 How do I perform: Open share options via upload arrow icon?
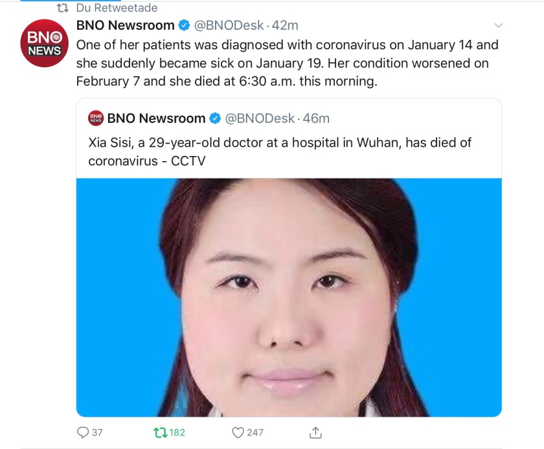coord(315,432)
